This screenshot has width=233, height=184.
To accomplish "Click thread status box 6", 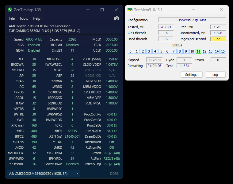I will [x=167, y=51].
